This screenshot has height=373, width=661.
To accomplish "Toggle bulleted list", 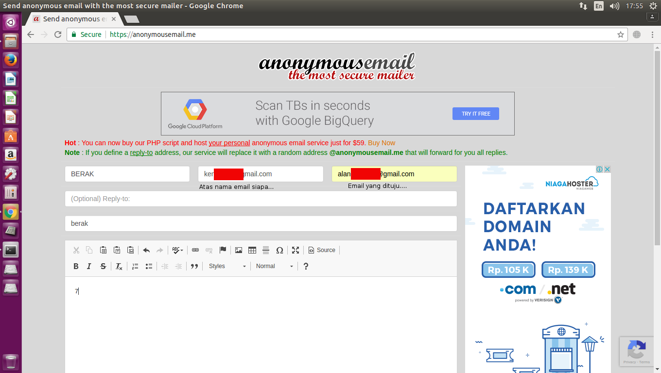I will pos(149,266).
